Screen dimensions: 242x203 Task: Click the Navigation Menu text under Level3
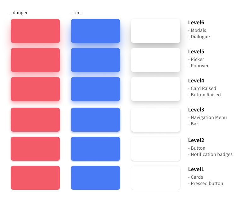pyautogui.click(x=209, y=117)
